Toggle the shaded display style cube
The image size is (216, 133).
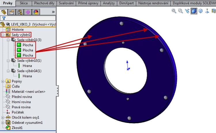tap(200, 11)
